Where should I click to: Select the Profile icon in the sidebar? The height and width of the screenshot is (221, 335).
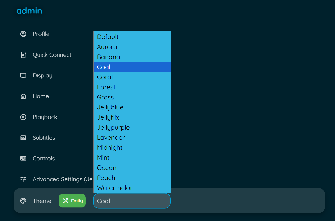coord(23,34)
